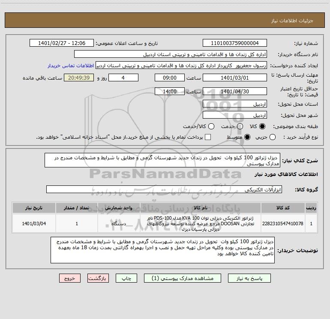Click the تاریخ نیاز column header
Image resolution: width=330 pixels, height=319 pixels.
[x=34, y=208]
